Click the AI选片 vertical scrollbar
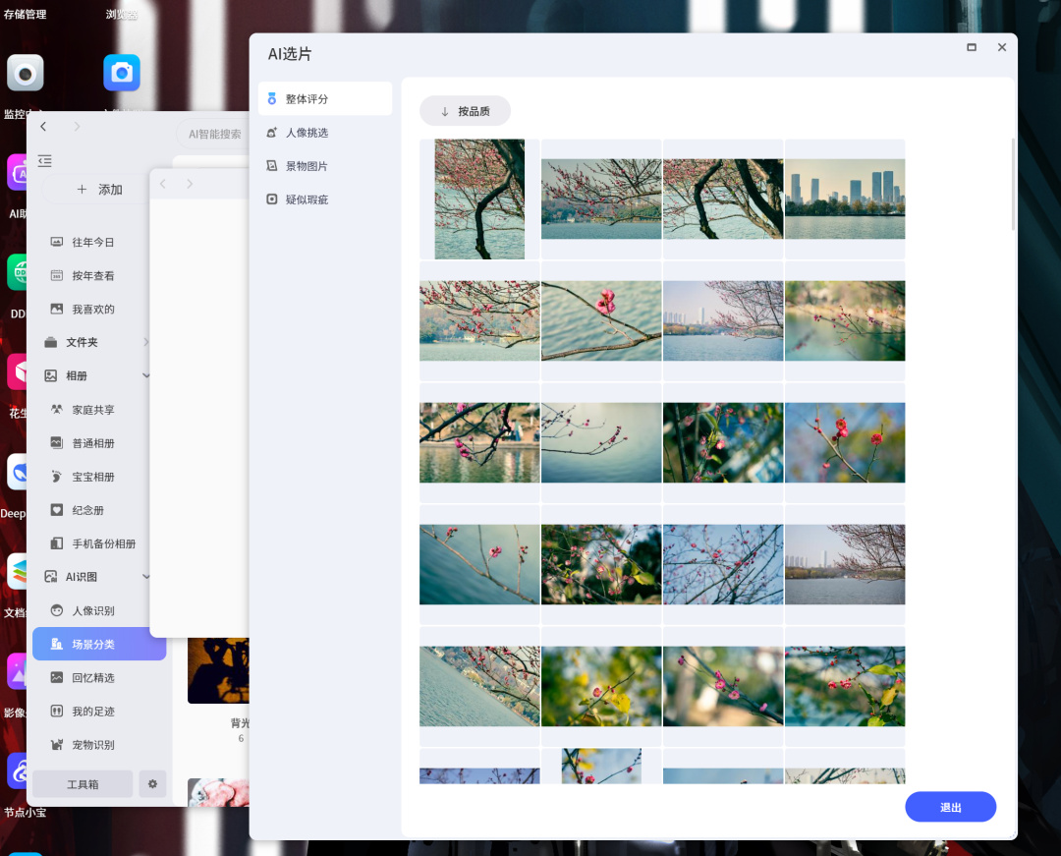The width and height of the screenshot is (1061, 856). [1012, 184]
